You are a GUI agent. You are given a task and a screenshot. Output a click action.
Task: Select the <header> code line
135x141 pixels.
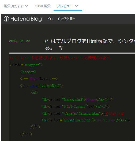click(x=28, y=72)
